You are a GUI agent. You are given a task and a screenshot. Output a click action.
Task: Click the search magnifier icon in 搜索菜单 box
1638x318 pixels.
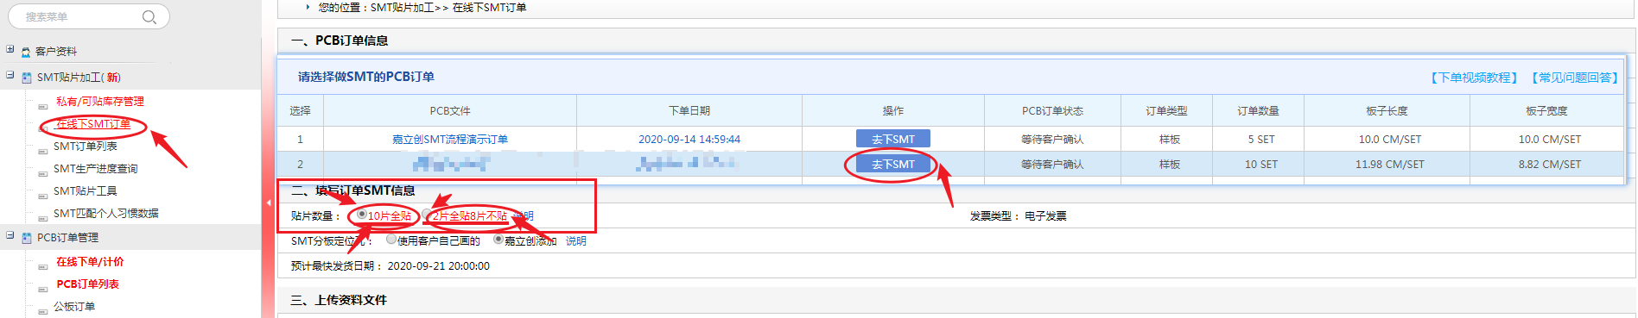coord(149,17)
